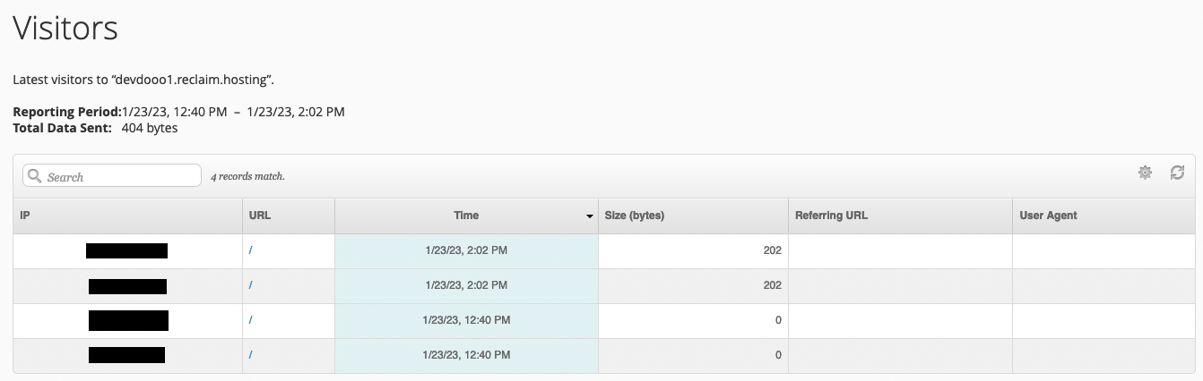Image resolution: width=1203 pixels, height=381 pixels.
Task: Toggle sort arrow on Time column
Action: coord(590,216)
